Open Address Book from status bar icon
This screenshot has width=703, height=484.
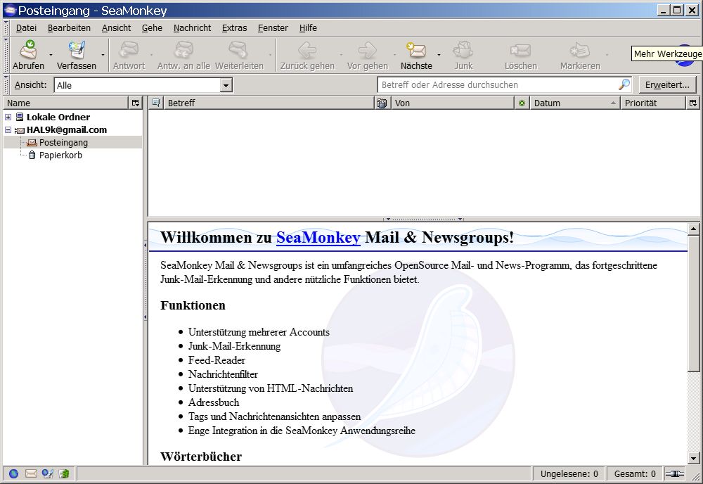coord(64,473)
